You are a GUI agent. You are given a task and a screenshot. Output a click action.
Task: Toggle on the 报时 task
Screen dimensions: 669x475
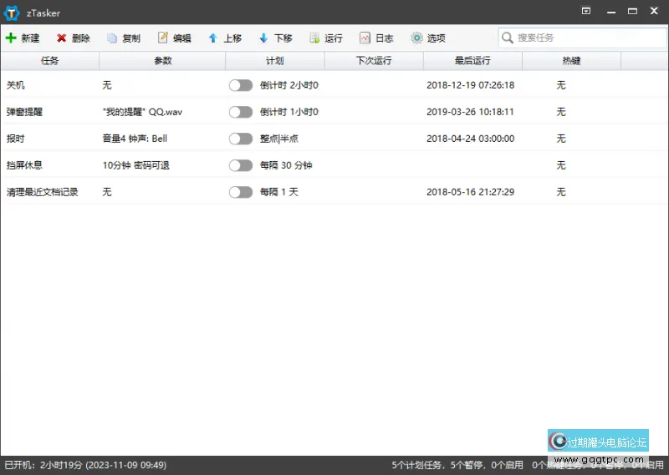(241, 139)
